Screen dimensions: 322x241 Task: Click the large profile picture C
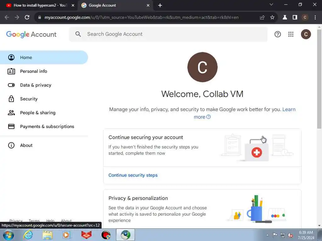202,67
